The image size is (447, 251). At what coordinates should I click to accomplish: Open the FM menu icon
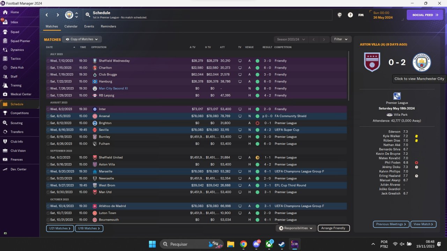coord(361,15)
